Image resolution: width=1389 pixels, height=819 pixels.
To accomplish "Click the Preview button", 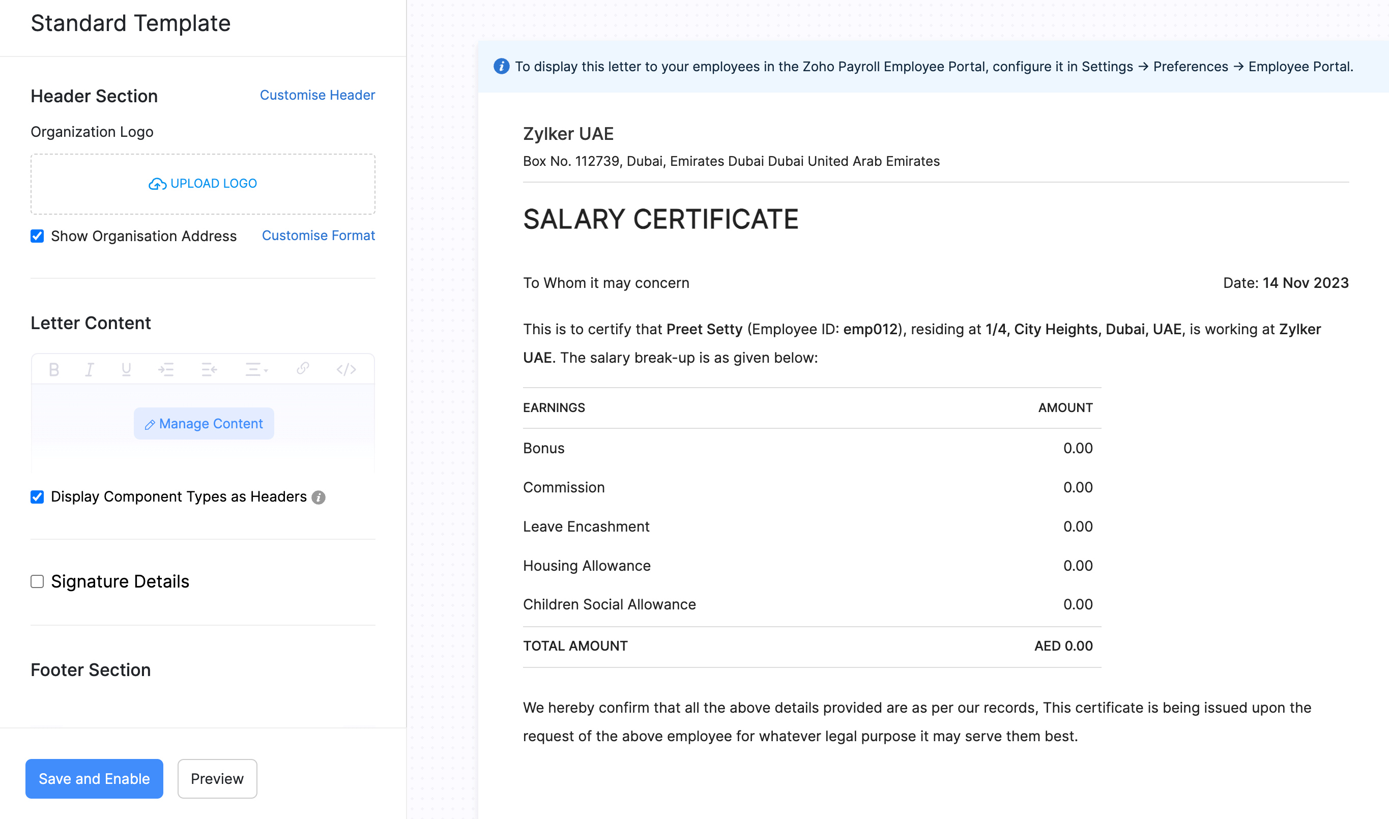I will pos(217,779).
